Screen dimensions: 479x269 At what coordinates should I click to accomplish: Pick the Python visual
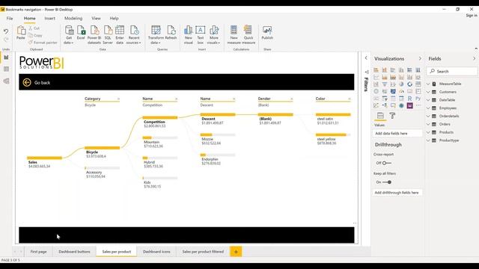418,98
